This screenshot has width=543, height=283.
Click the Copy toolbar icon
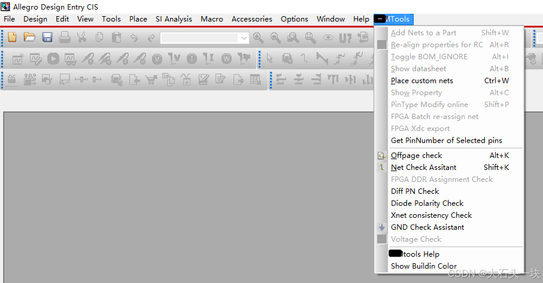(x=99, y=37)
